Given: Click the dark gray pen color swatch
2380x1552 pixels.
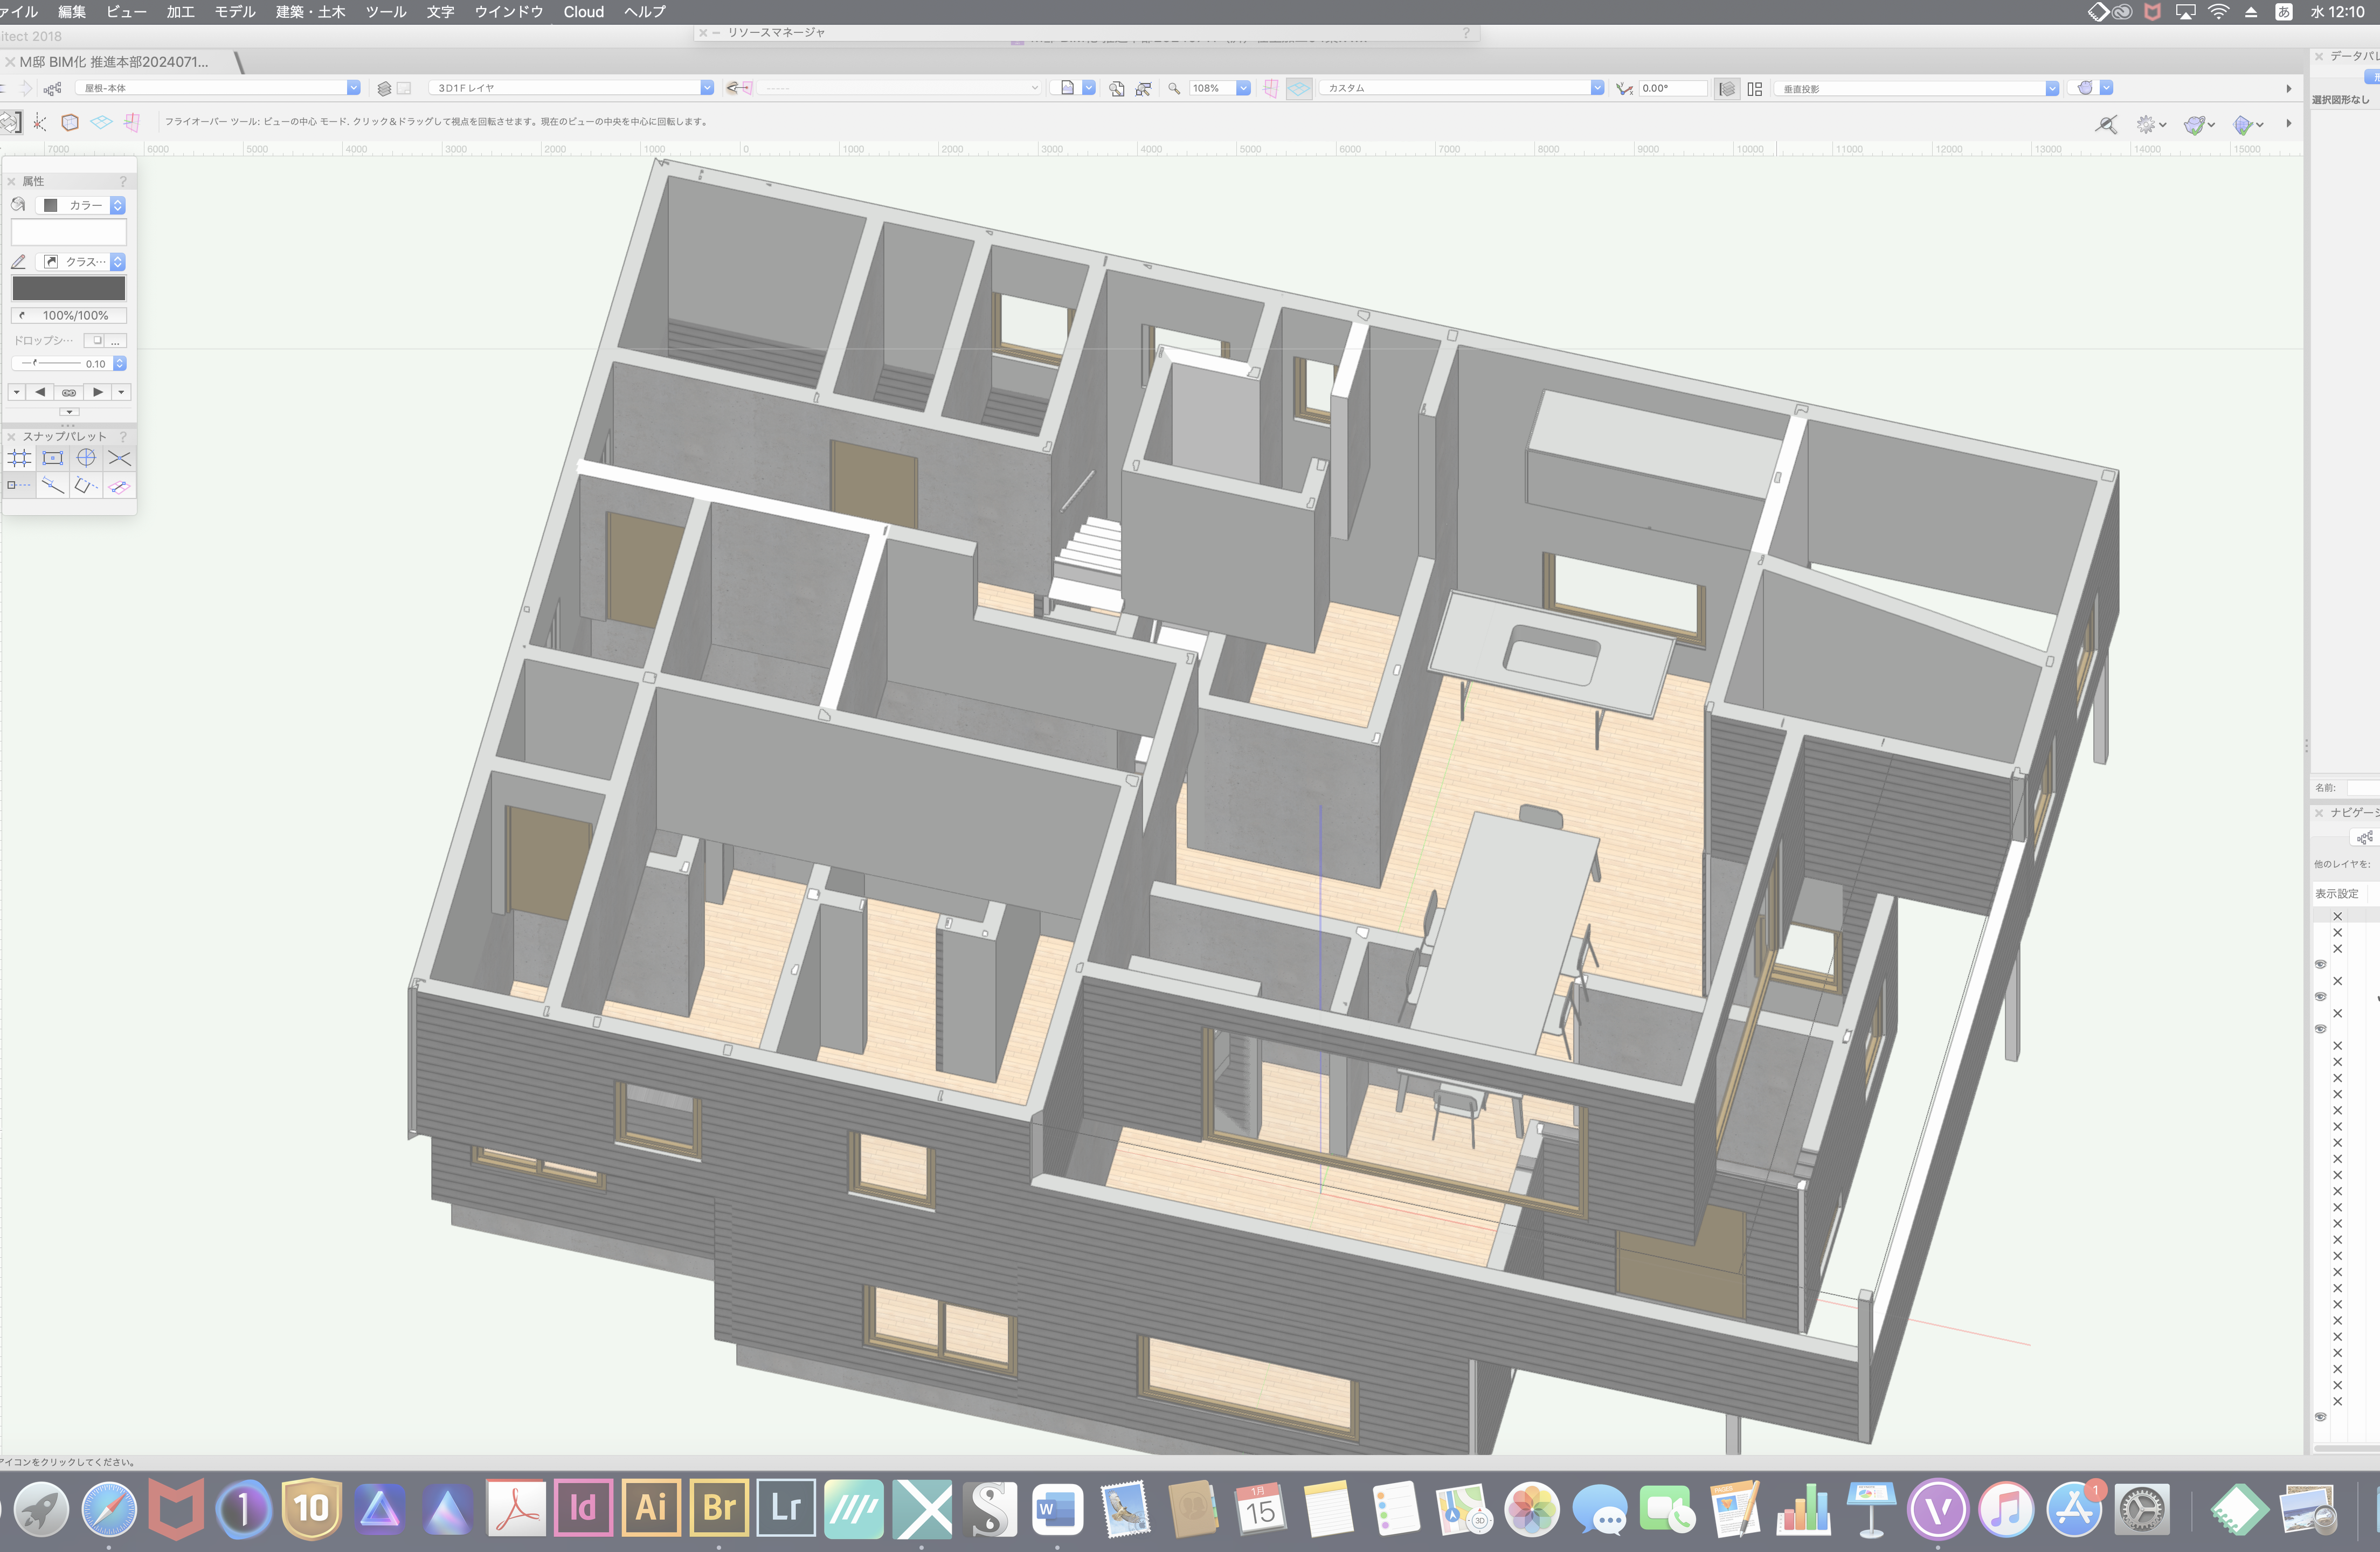Looking at the screenshot, I should pyautogui.click(x=69, y=288).
